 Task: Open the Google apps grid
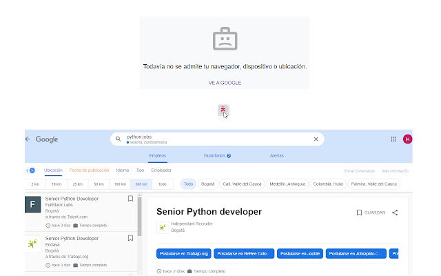click(393, 139)
